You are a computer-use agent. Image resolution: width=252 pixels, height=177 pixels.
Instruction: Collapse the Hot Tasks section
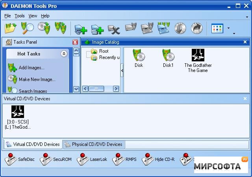[x=64, y=54]
